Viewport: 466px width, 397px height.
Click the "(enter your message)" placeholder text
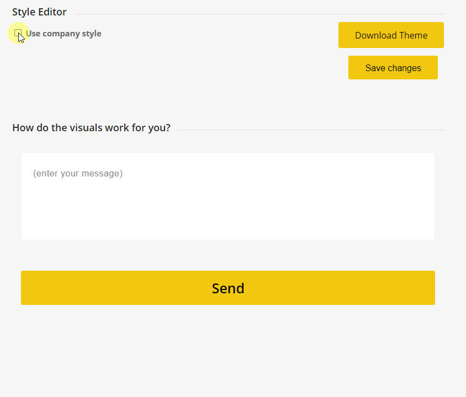click(78, 174)
